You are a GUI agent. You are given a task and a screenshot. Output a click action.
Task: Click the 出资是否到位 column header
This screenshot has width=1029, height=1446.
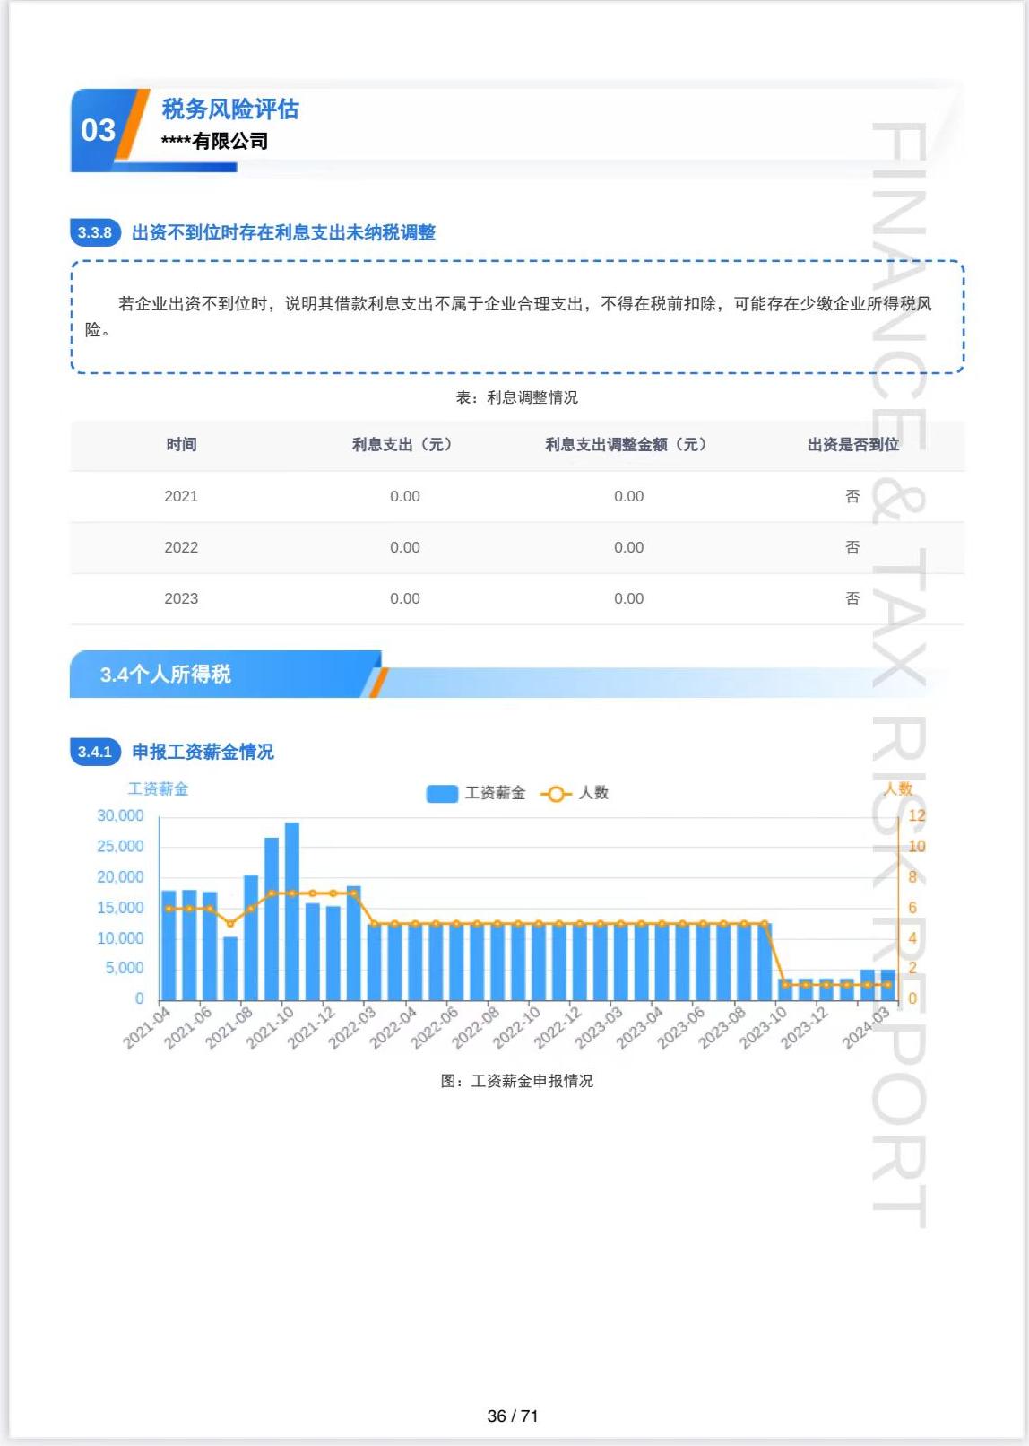[x=853, y=445]
